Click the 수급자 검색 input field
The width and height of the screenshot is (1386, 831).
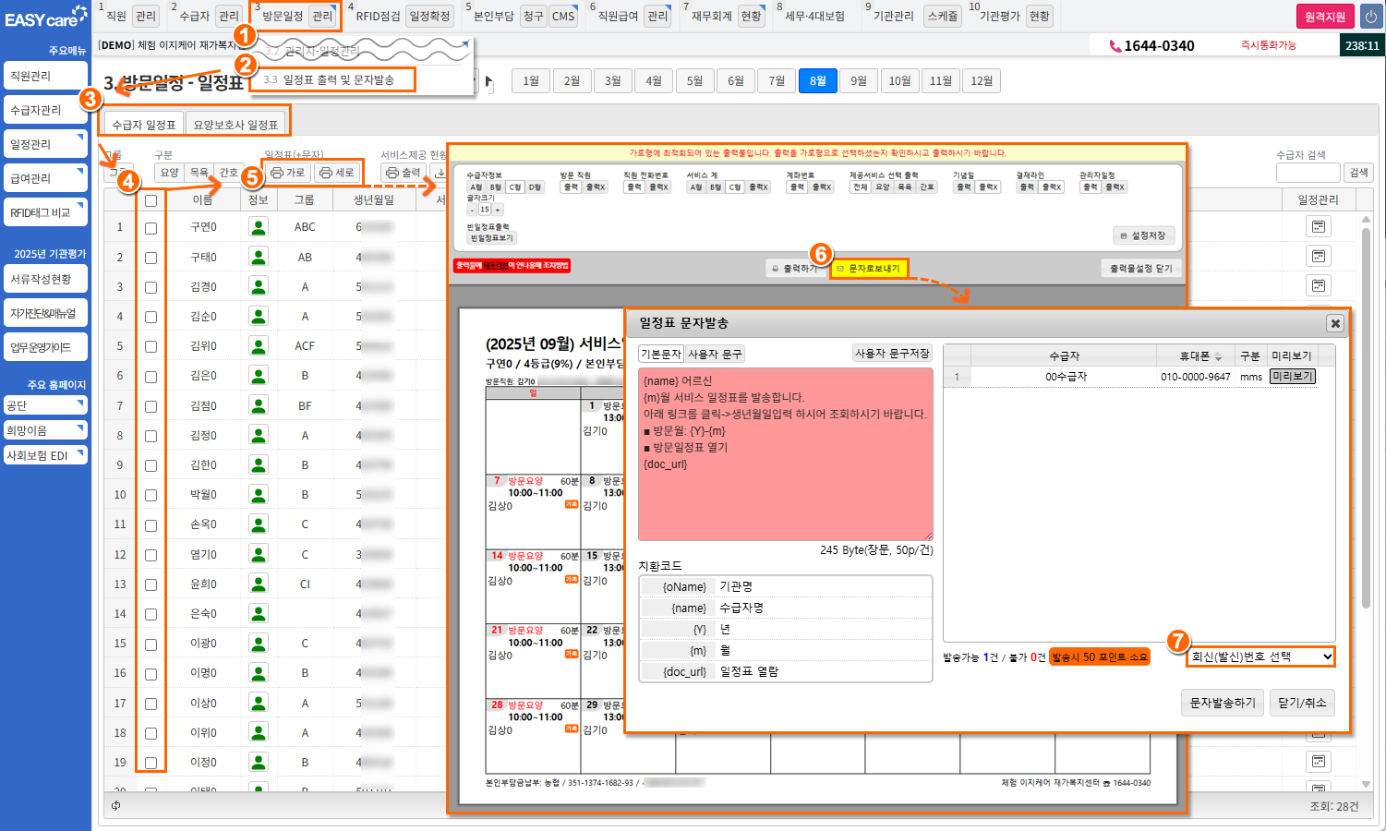(x=1307, y=173)
